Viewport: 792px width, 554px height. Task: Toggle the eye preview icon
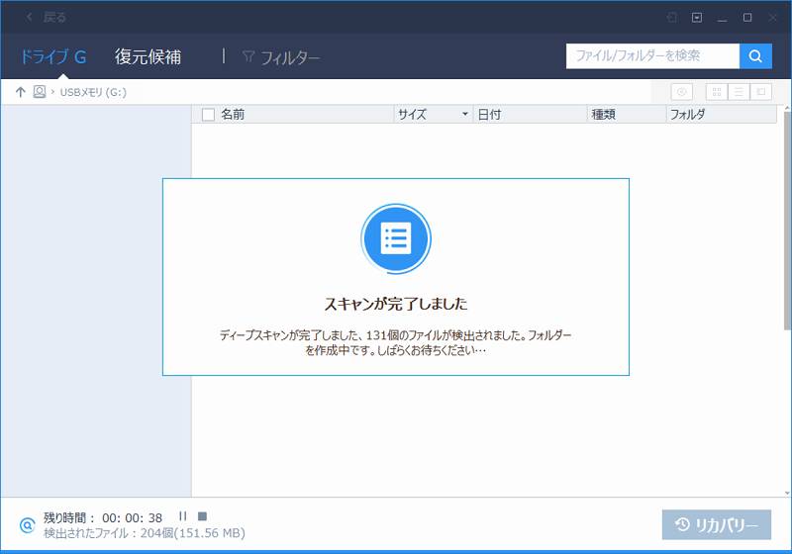click(681, 92)
